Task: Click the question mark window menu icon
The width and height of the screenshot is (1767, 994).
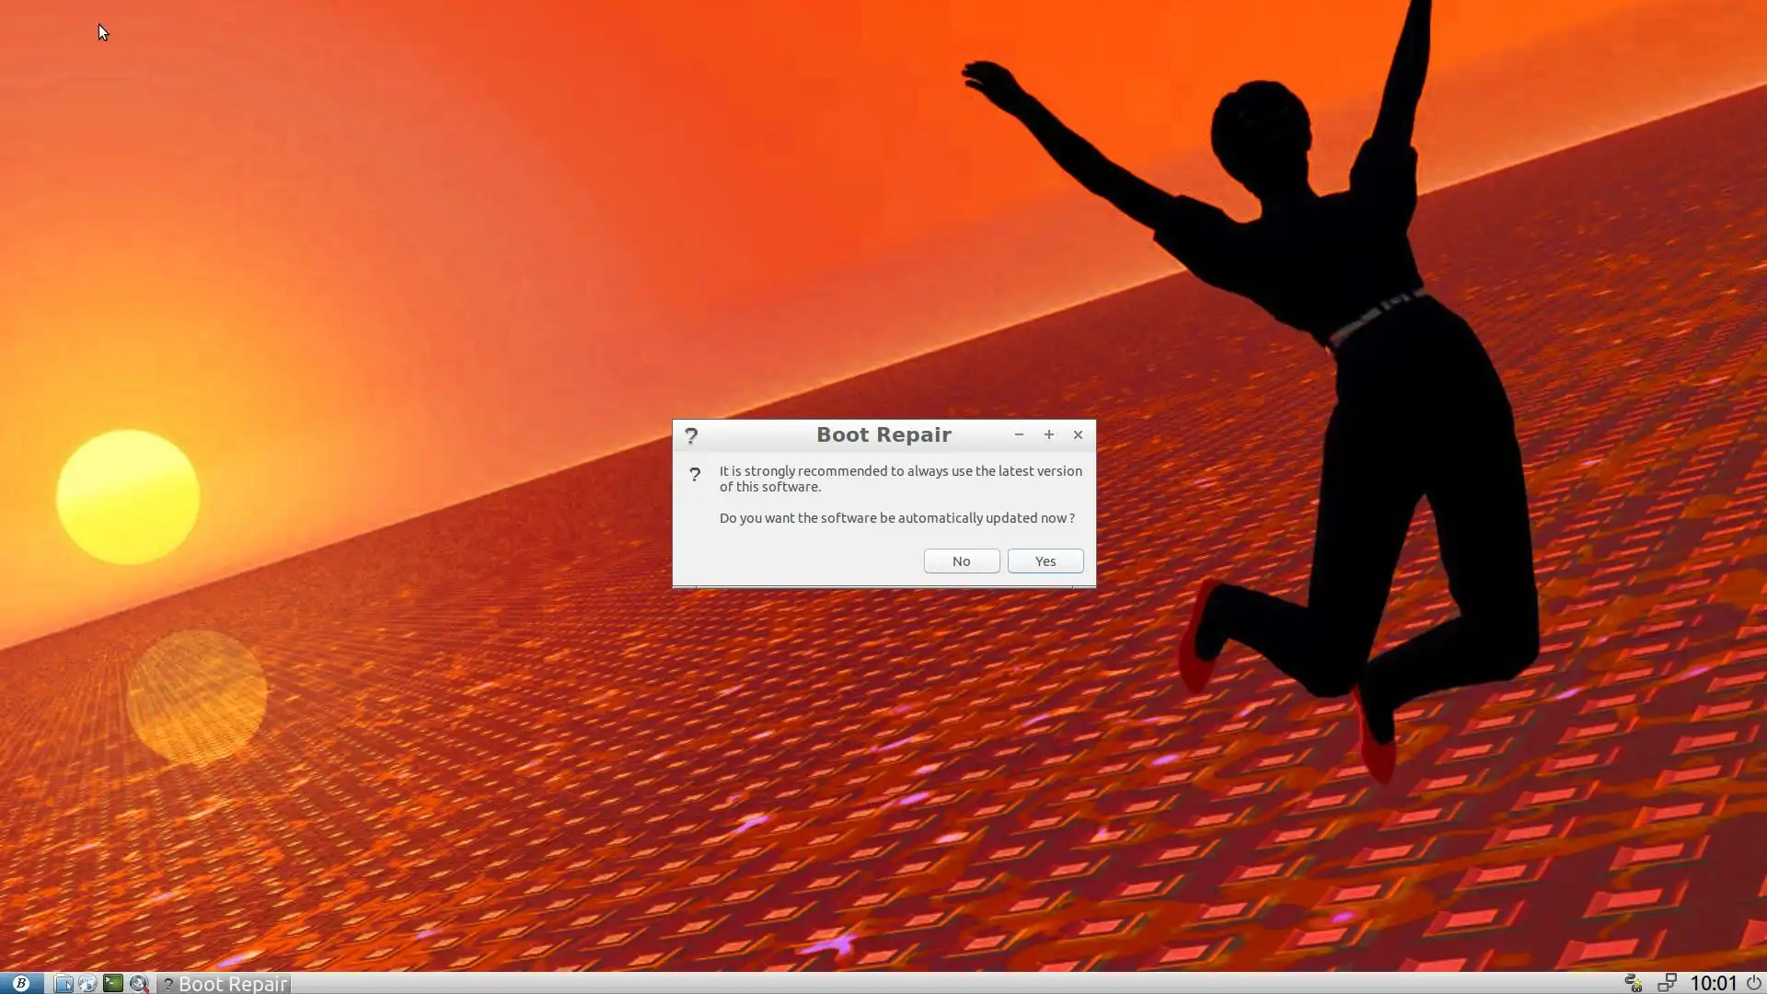Action: [691, 435]
